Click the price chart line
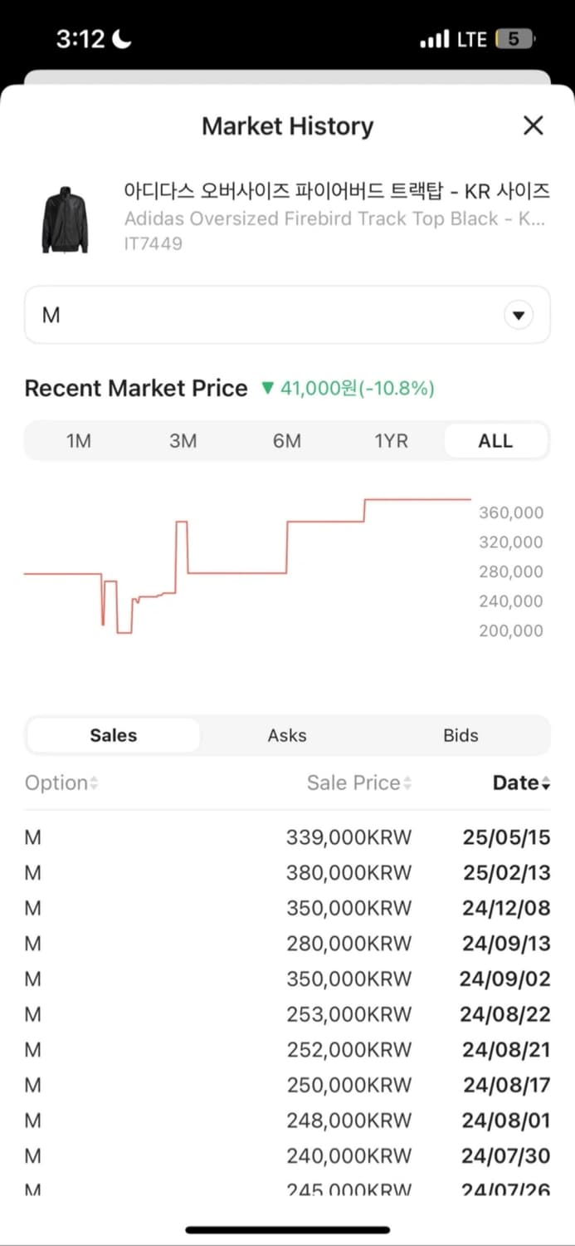This screenshot has width=575, height=1246. click(x=236, y=572)
